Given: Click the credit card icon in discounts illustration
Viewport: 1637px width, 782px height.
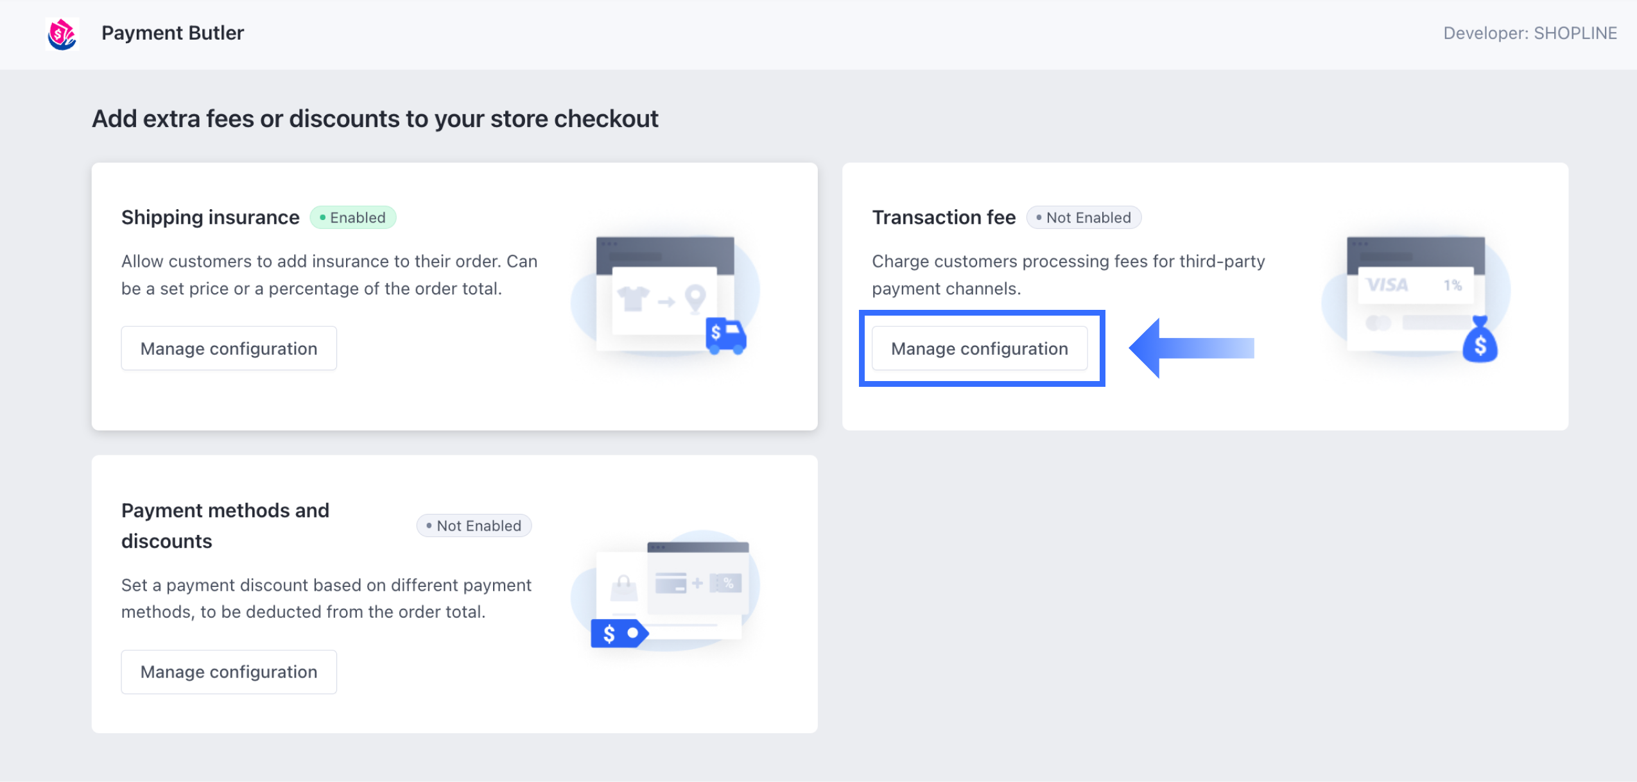Looking at the screenshot, I should click(671, 582).
